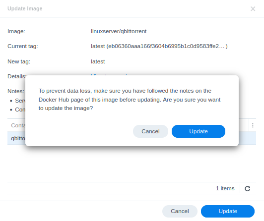Screen dimensions: 264x221
Task: Click the Container column header
Action: click(x=18, y=125)
